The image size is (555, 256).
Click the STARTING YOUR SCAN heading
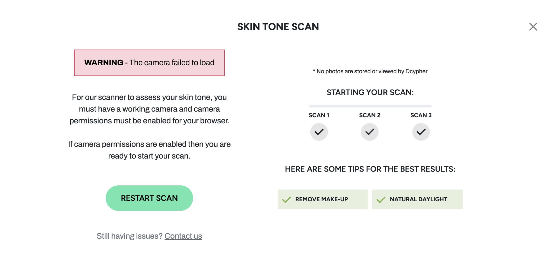coord(370,93)
